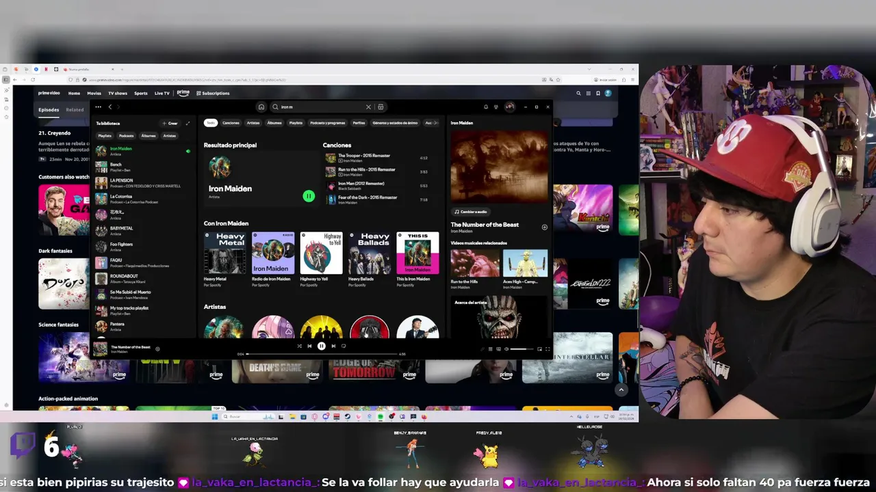Filter library by Podcasts chip
The width and height of the screenshot is (876, 492).
[127, 135]
